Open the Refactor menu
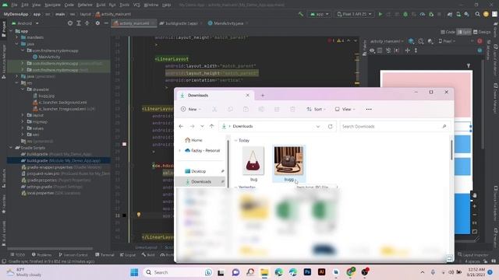 pyautogui.click(x=85, y=5)
